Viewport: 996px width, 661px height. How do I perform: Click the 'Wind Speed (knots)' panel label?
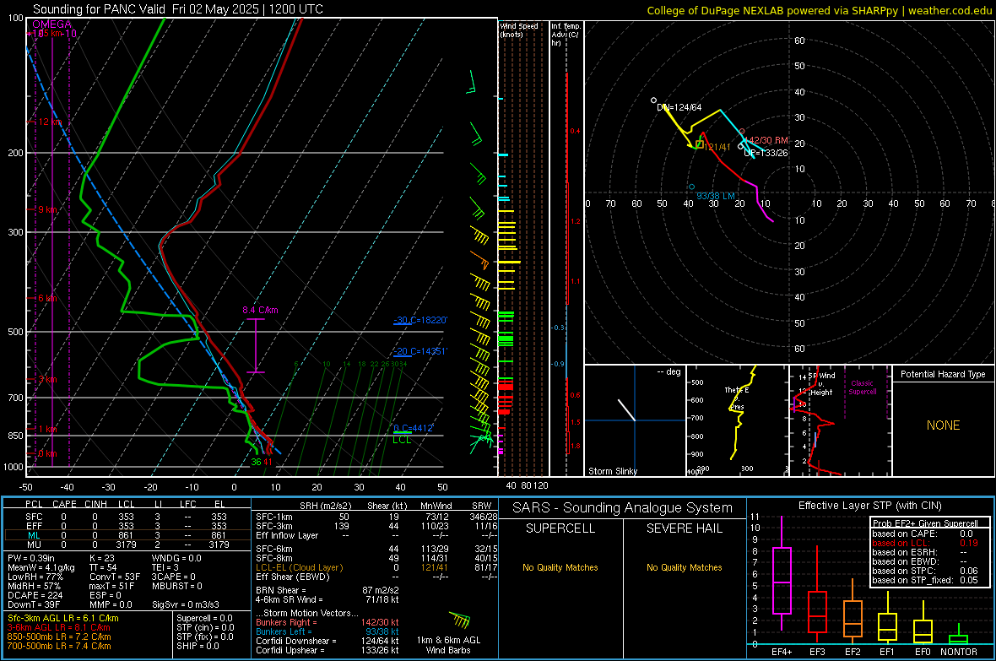pos(518,30)
